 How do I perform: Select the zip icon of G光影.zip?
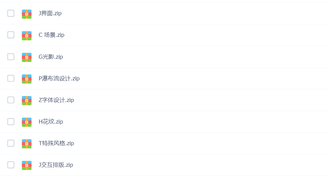pos(27,57)
